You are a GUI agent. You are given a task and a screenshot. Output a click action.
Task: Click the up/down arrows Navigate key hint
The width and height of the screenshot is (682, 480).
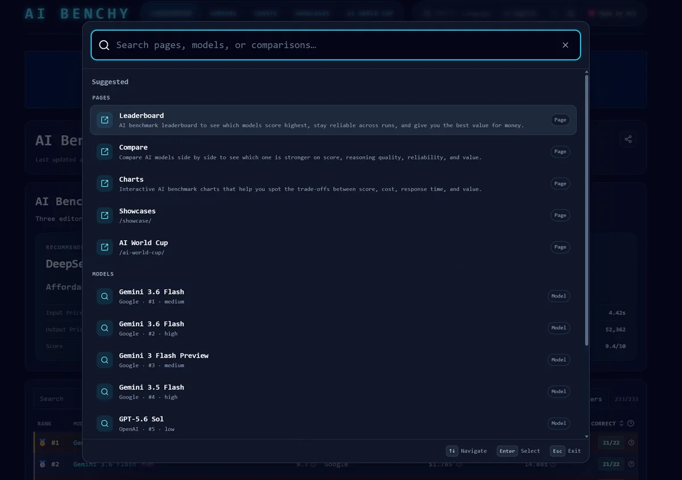pyautogui.click(x=452, y=451)
